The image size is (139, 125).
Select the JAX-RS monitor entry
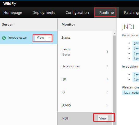85,105
